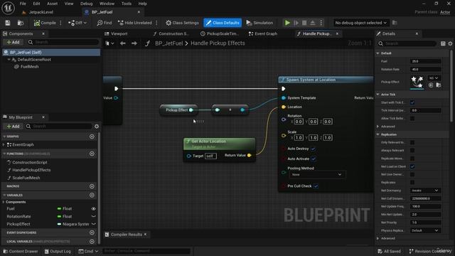The height and width of the screenshot is (256, 455).
Task: Click the eject from player icon
Action: (x=313, y=23)
